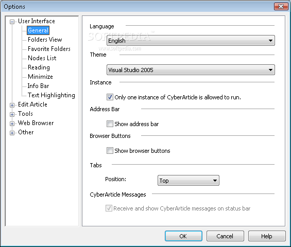Viewport: 291px width, 247px height.
Task: Expand the Edit Article tree node
Action: 12,105
